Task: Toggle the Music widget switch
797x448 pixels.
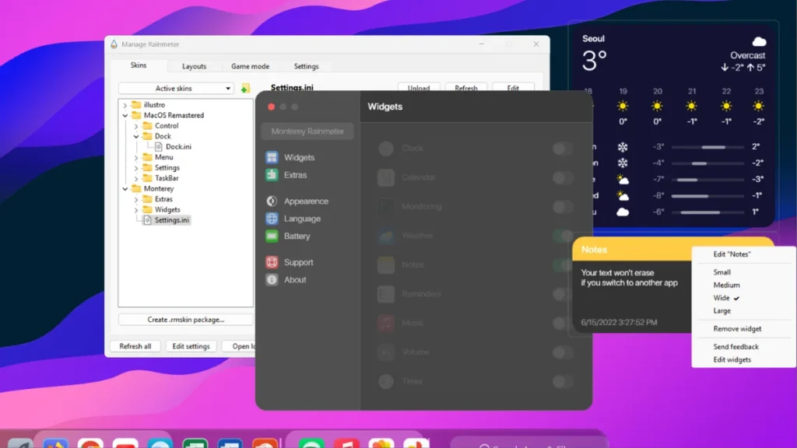Action: (x=563, y=323)
